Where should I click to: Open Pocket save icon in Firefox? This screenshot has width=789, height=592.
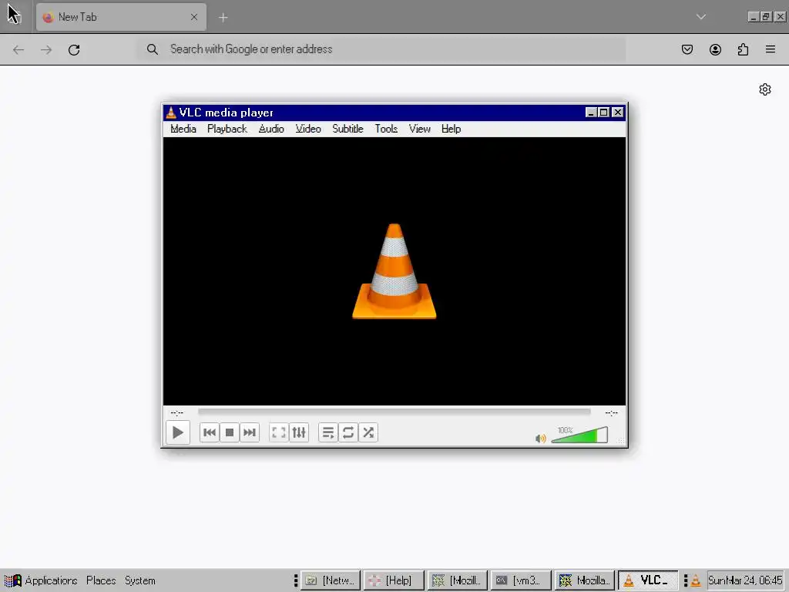687,49
